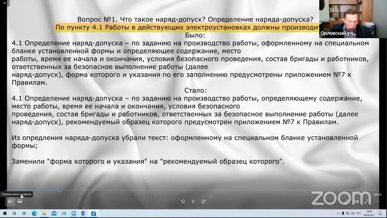Image resolution: width=387 pixels, height=218 pixels.
Task: Click the 'Заменили "форма которого' sentence
Action: click(148, 162)
